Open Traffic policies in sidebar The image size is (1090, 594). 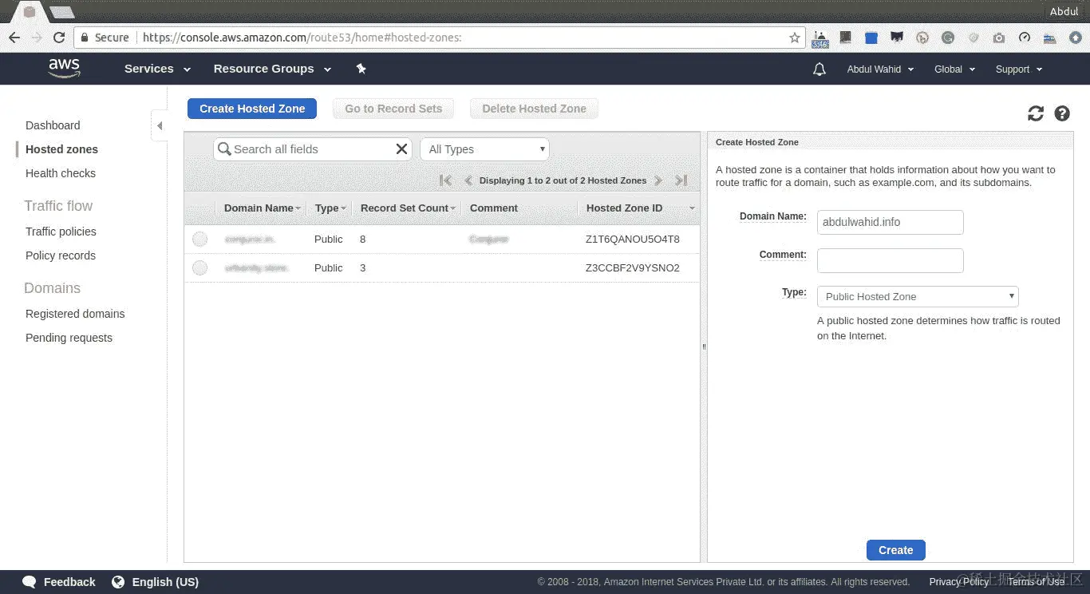61,232
